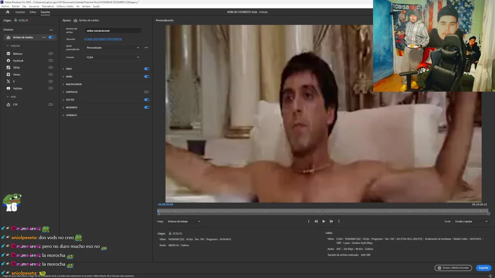
Task: Click the YouTube destination icon
Action: 9,88
